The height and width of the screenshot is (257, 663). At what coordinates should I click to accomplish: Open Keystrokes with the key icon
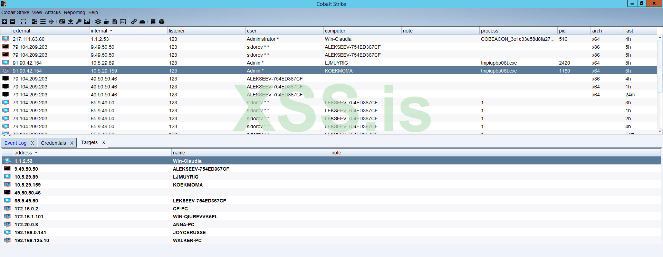[x=79, y=22]
